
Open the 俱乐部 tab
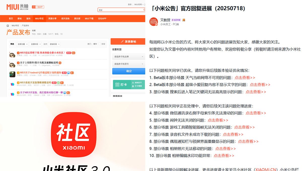point(77,19)
